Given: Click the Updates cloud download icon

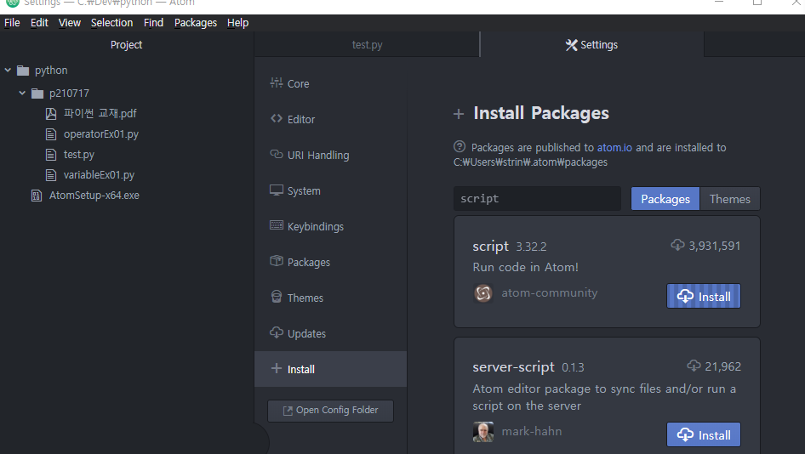Looking at the screenshot, I should tap(277, 333).
